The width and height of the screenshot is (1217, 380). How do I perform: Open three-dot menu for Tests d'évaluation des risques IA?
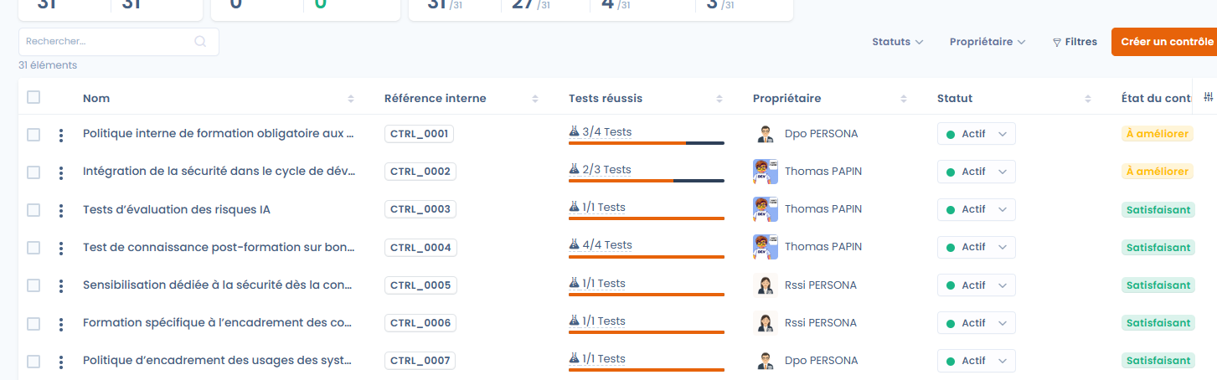click(x=61, y=210)
